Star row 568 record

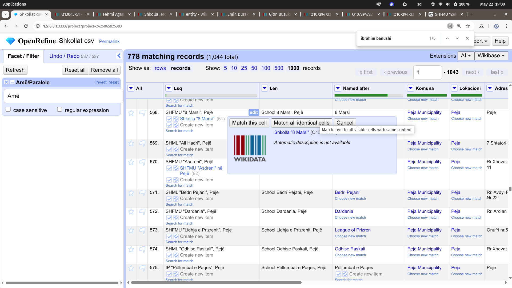coord(131,113)
